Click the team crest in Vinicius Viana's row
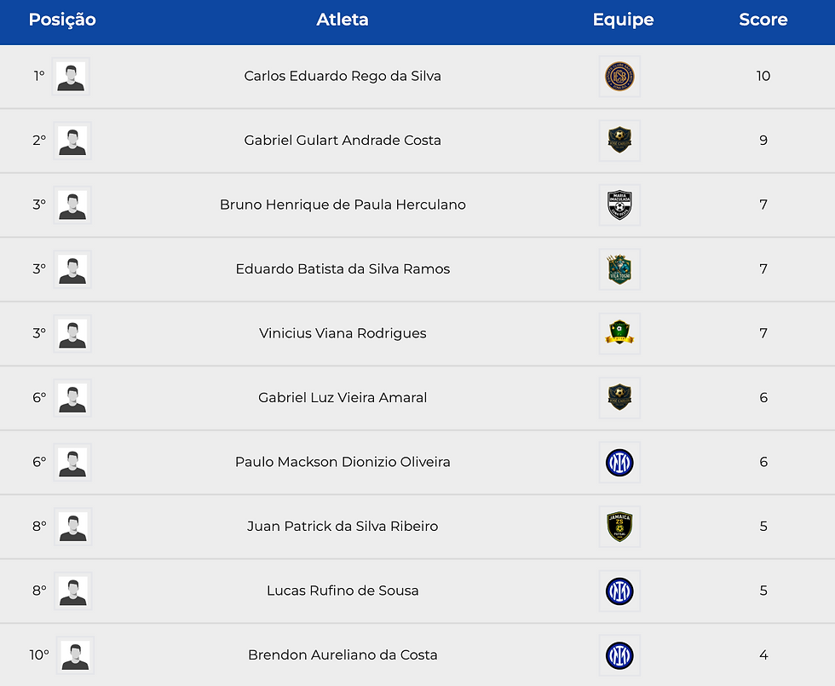Screen dimensions: 835x686 (619, 334)
